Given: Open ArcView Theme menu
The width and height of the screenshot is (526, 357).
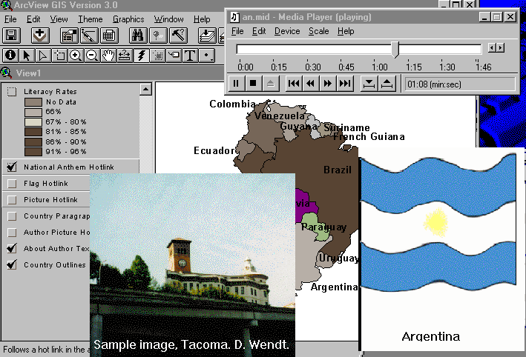Looking at the screenshot, I should click(x=91, y=19).
